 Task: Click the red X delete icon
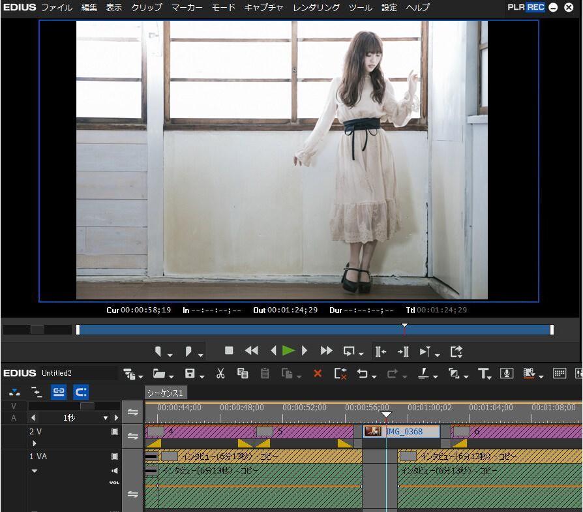(x=318, y=373)
